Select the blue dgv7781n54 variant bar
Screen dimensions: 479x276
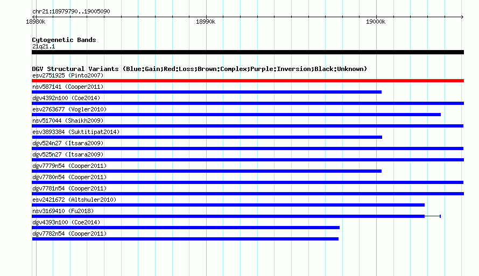point(248,194)
